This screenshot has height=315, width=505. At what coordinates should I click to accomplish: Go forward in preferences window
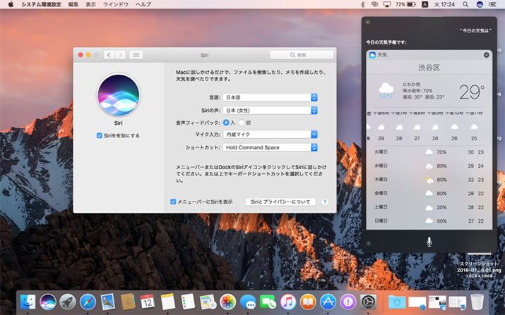point(121,55)
